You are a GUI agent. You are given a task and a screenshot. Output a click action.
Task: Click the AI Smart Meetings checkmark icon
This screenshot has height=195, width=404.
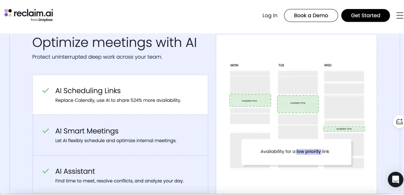point(46,131)
